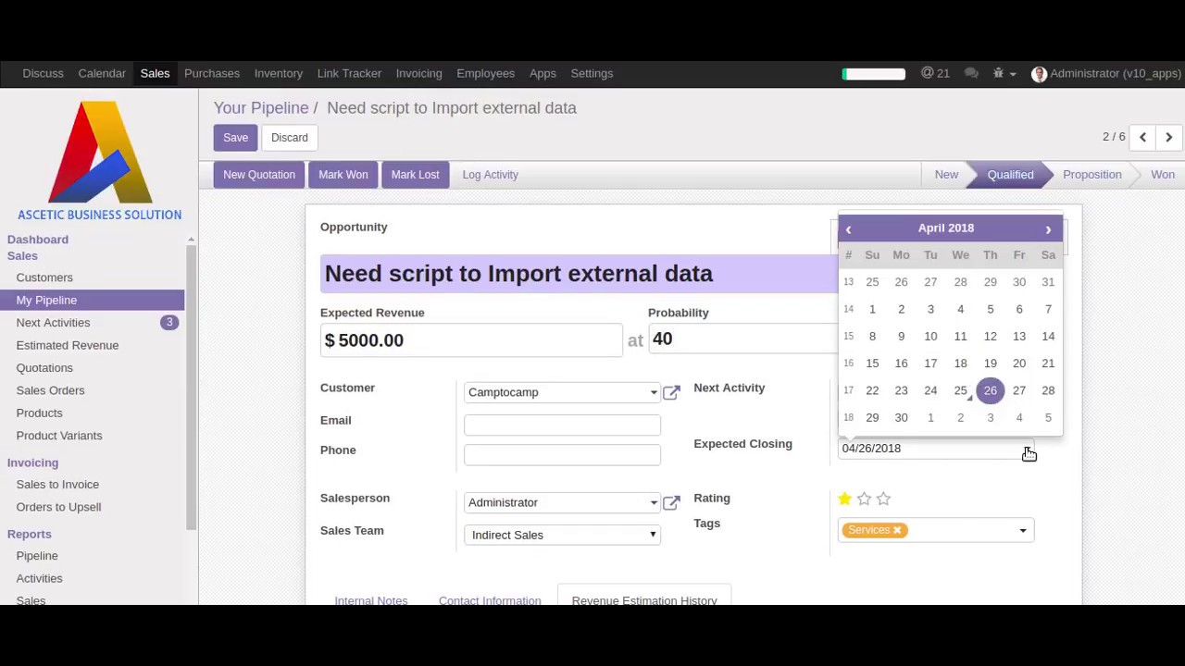The image size is (1185, 666).
Task: Open Product Variants in sidebar
Action: (59, 436)
